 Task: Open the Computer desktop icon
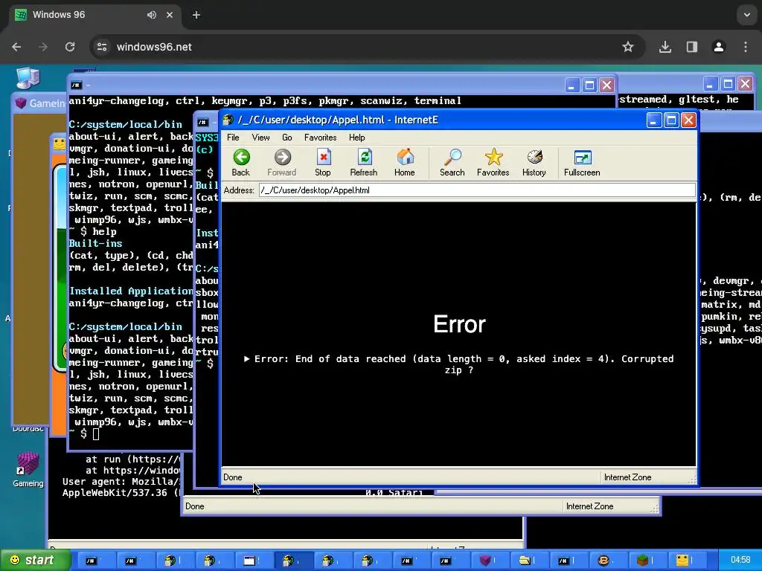(x=28, y=78)
